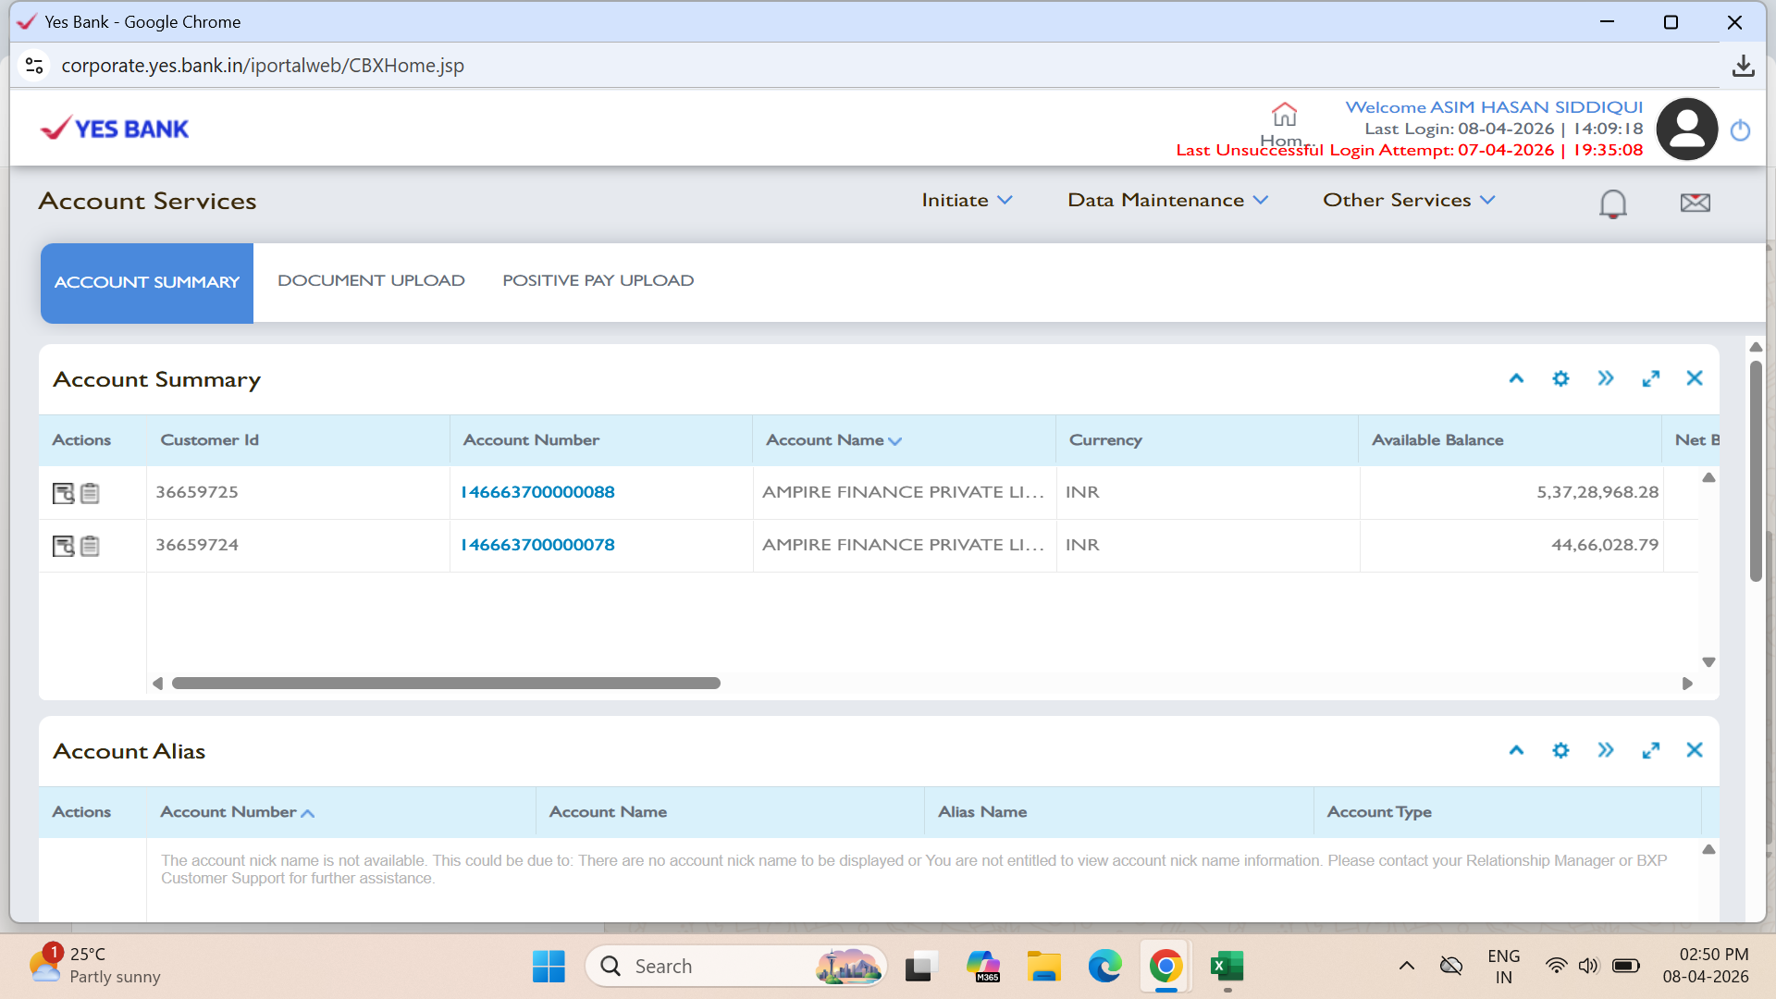
Task: Switch to Positive Pay Upload tab
Action: coord(598,280)
